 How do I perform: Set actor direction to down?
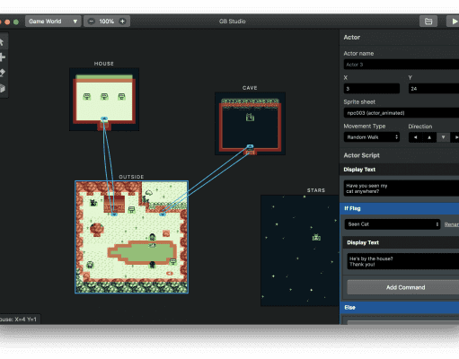pos(443,137)
